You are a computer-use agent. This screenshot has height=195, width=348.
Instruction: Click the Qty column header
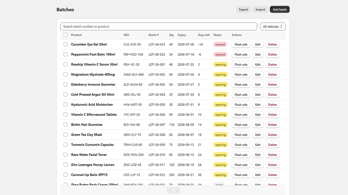click(x=171, y=35)
